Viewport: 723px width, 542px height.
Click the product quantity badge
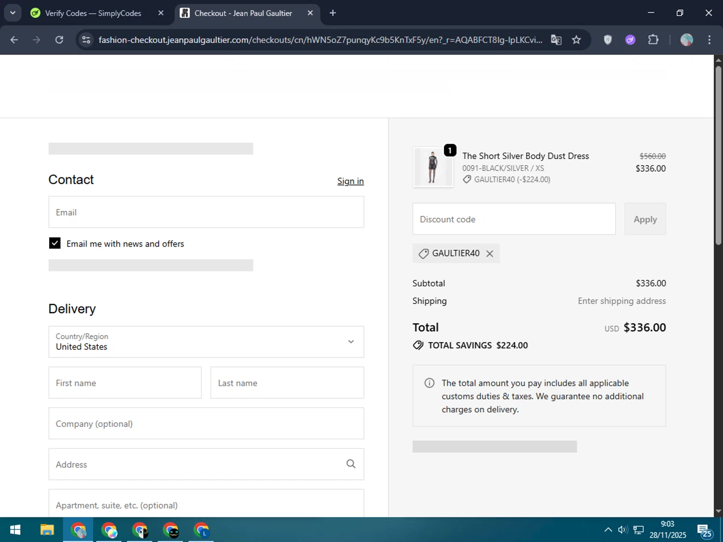(450, 150)
